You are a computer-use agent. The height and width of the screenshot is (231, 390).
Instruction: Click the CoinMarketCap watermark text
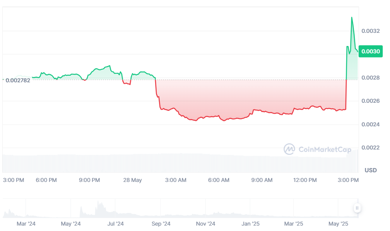coord(319,149)
